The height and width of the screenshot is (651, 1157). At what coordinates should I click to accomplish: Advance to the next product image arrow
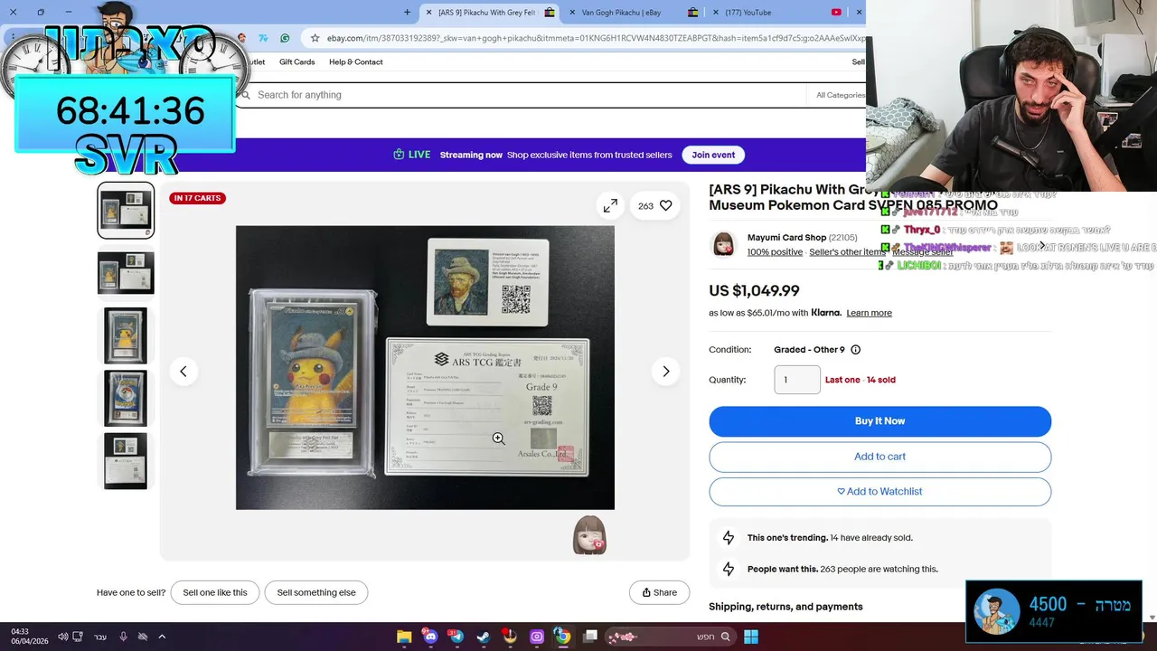666,372
